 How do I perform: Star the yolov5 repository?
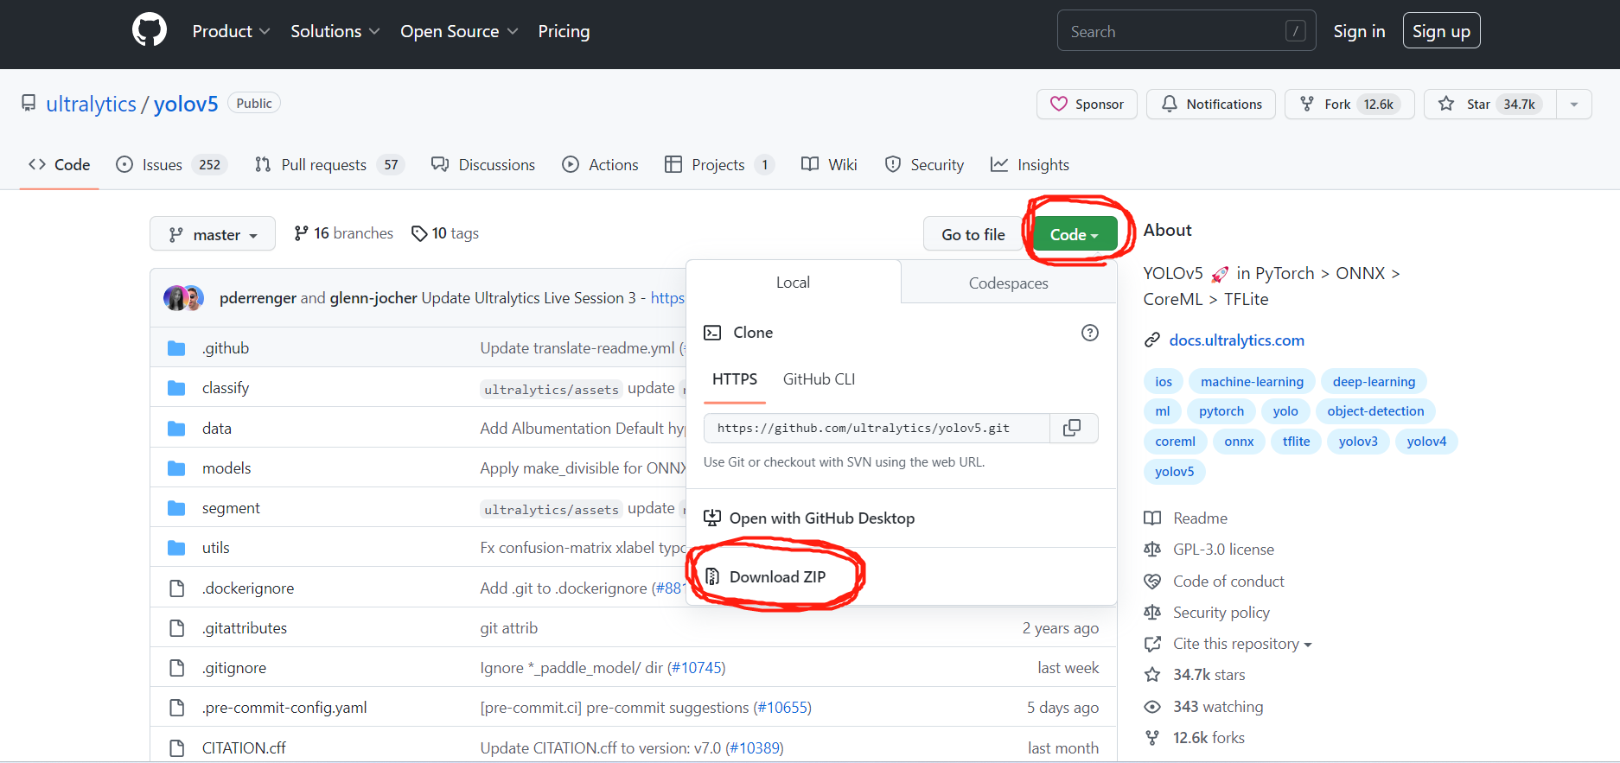point(1490,105)
